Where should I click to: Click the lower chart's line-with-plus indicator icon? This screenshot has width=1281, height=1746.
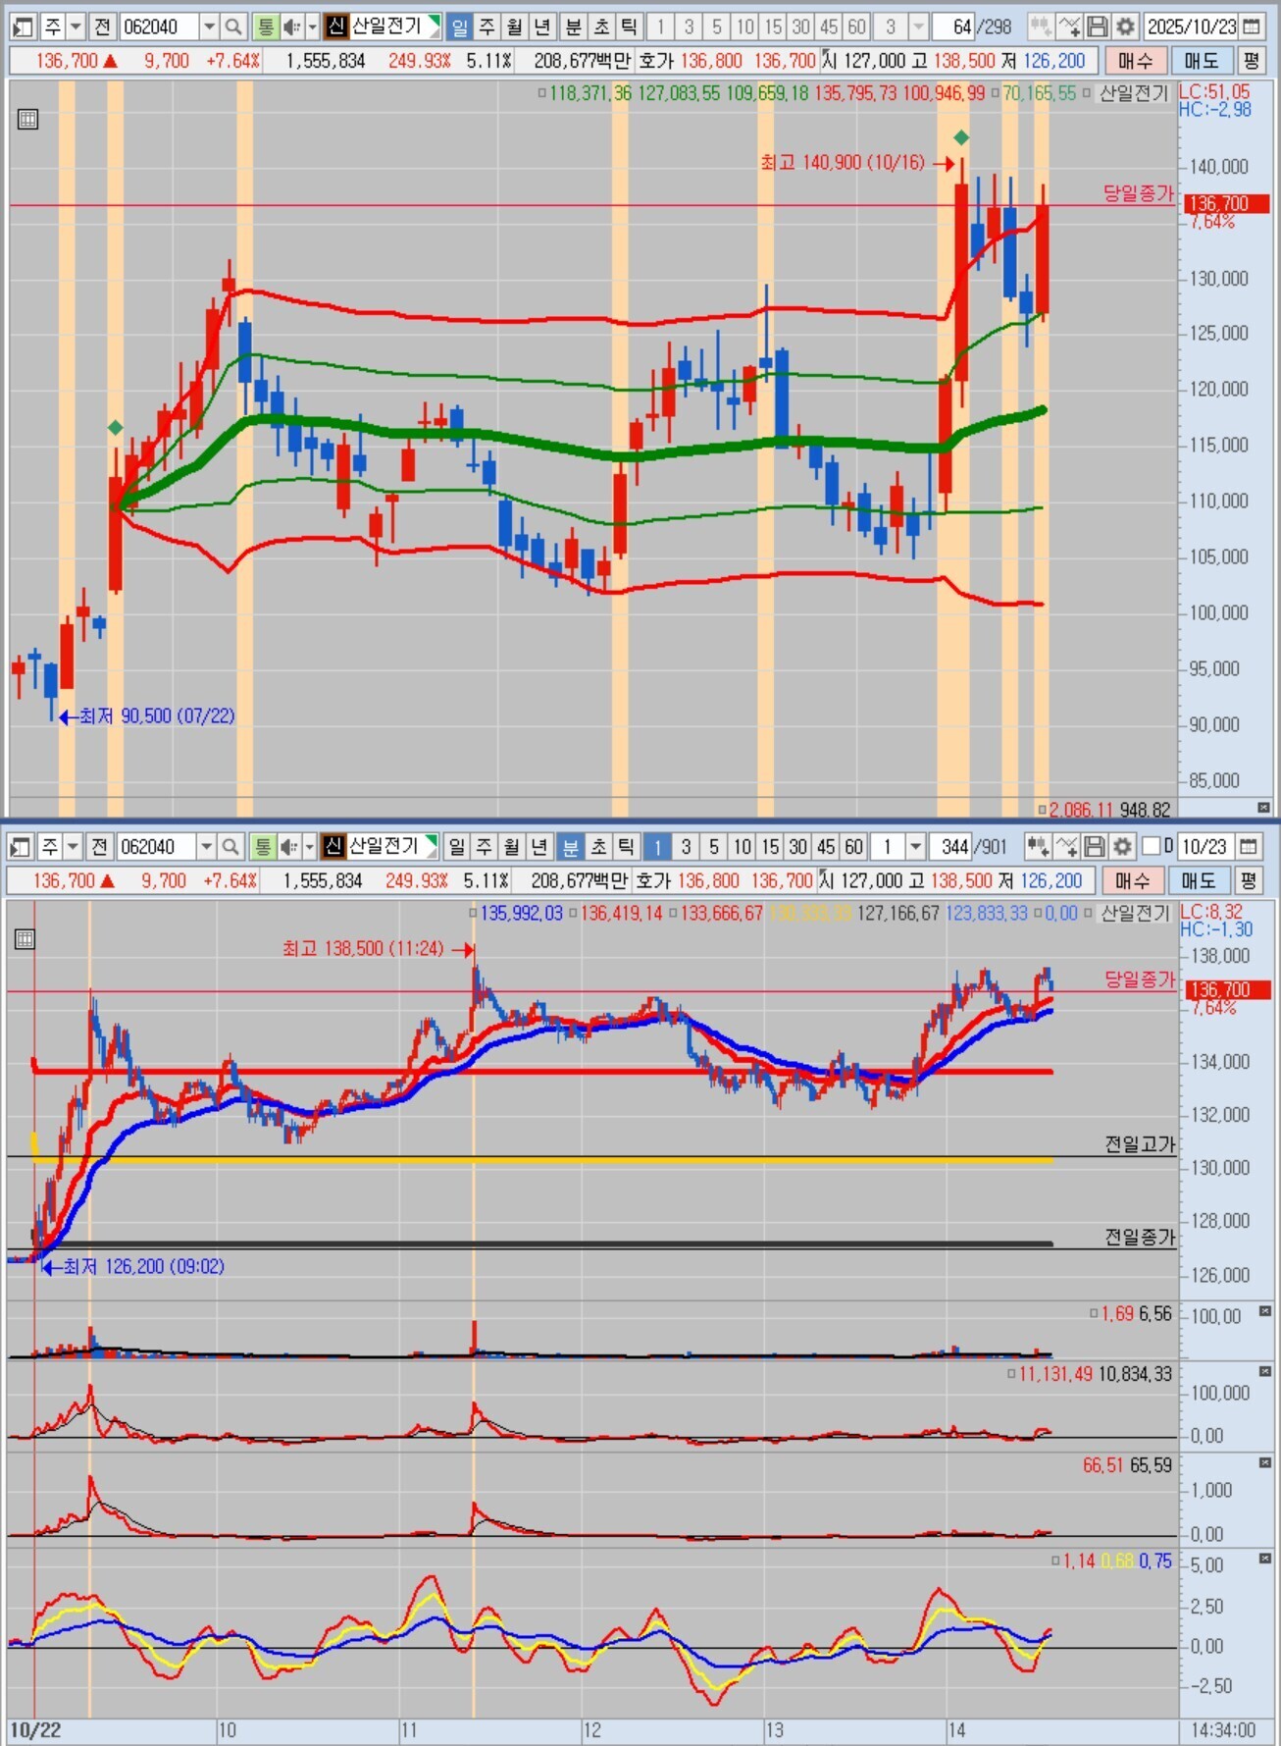1067,846
